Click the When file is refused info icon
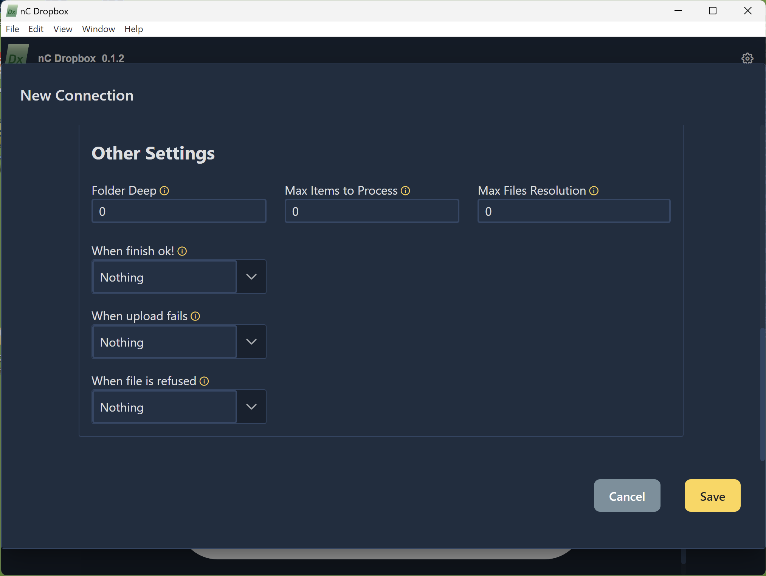 click(204, 381)
